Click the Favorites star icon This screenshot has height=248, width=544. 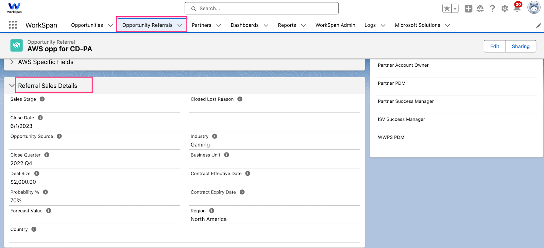(x=447, y=8)
